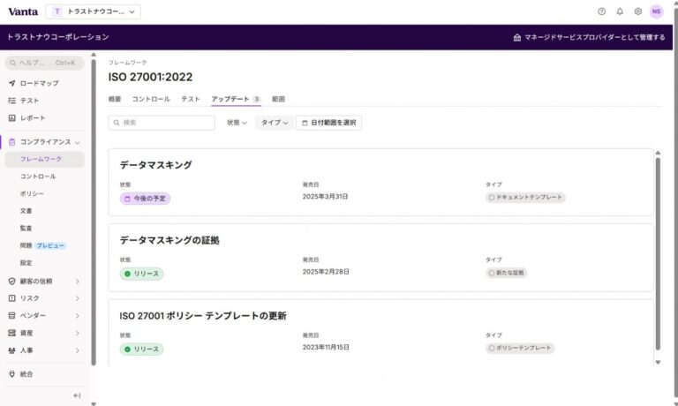Image resolution: width=678 pixels, height=406 pixels.
Task: Click the search magnifier in the help box
Action: point(13,63)
